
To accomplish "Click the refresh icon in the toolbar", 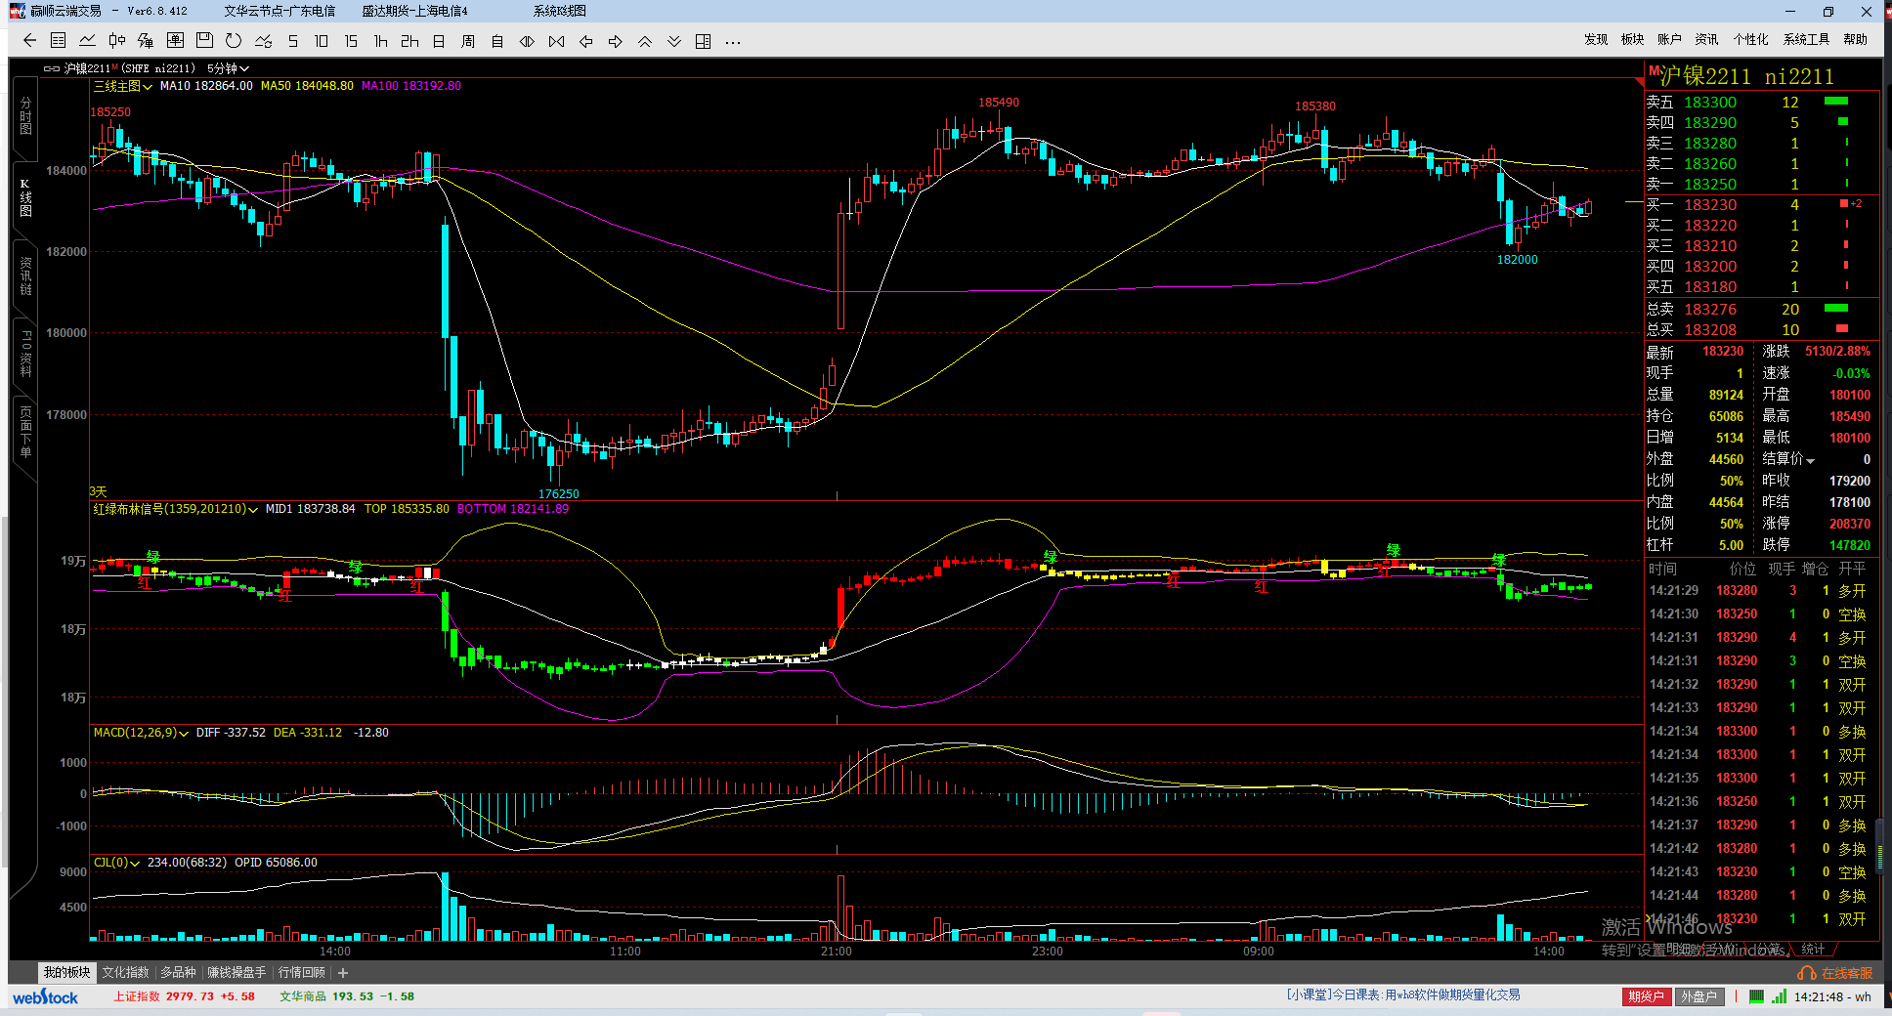I will [233, 41].
